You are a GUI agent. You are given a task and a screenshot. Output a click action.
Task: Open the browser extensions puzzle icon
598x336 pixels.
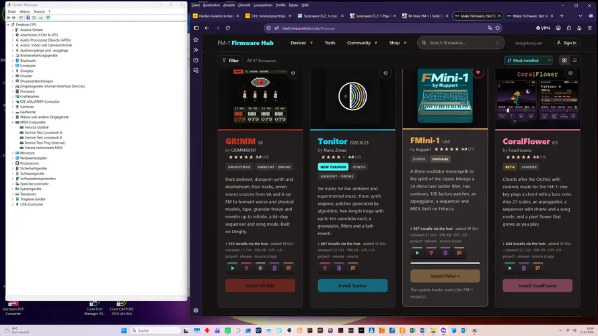569,28
